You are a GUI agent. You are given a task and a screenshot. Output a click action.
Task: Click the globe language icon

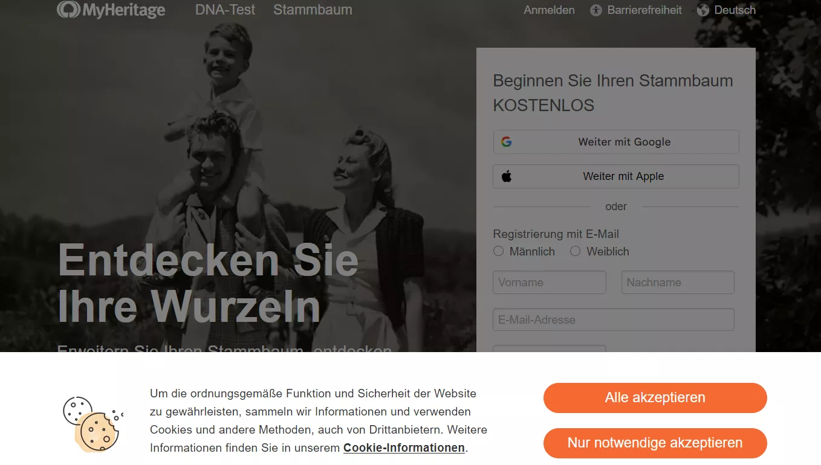coord(703,10)
